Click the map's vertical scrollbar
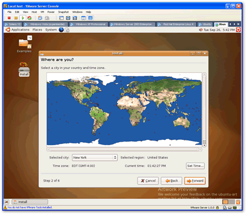Viewport: 246px width, 214px height. [204, 110]
